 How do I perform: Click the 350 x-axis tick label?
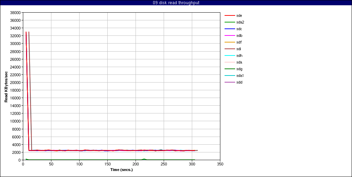pos(220,164)
